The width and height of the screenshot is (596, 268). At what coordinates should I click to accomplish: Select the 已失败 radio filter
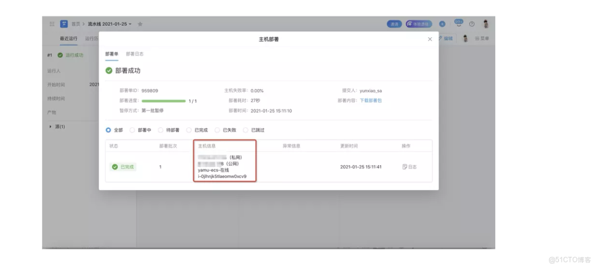[217, 130]
